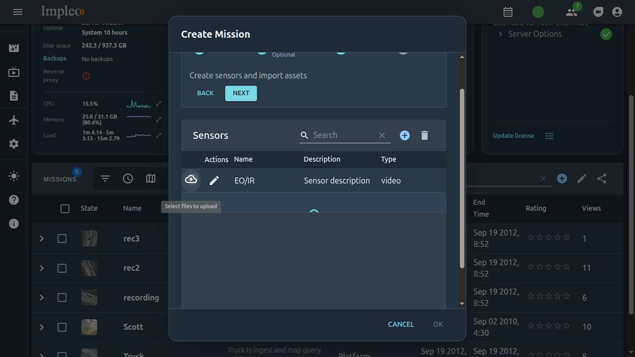Click the BACK button in wizard
The image size is (635, 357).
coord(205,93)
